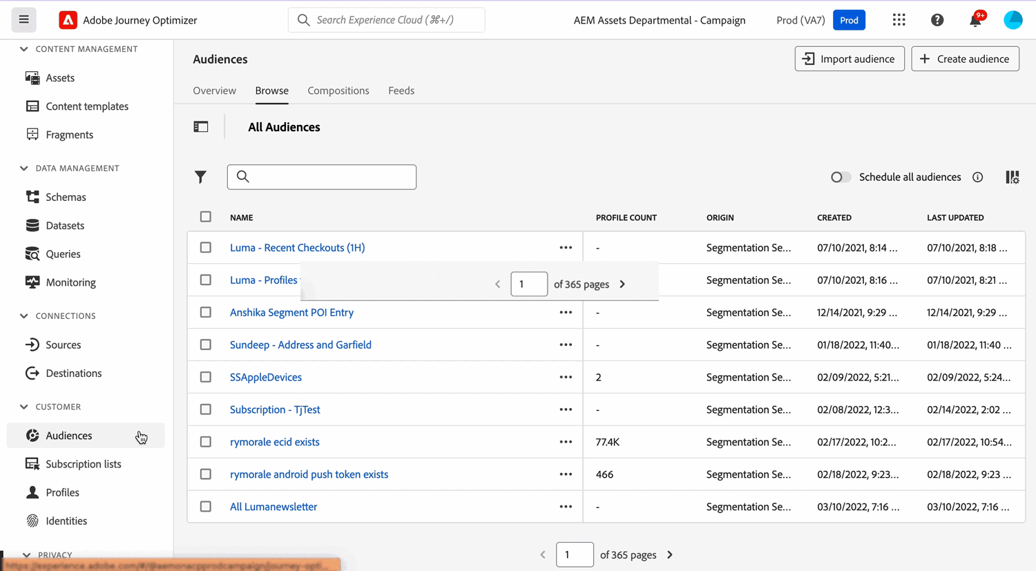Check the box for Anshika Segment POI Entry
This screenshot has width=1036, height=571.
point(206,312)
